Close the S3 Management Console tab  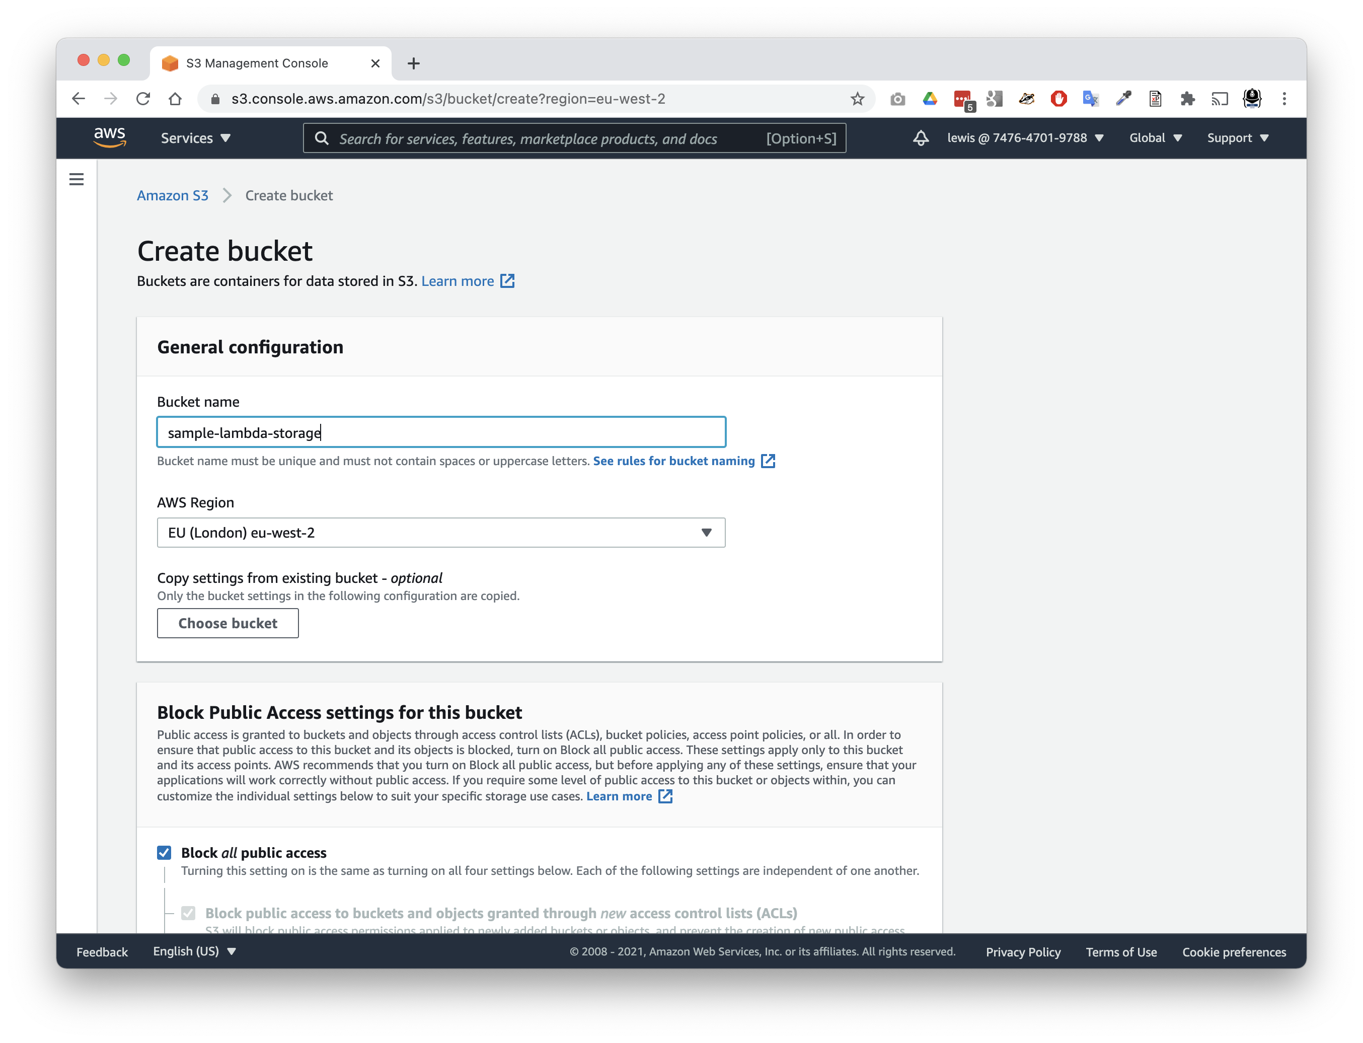pyautogui.click(x=375, y=63)
